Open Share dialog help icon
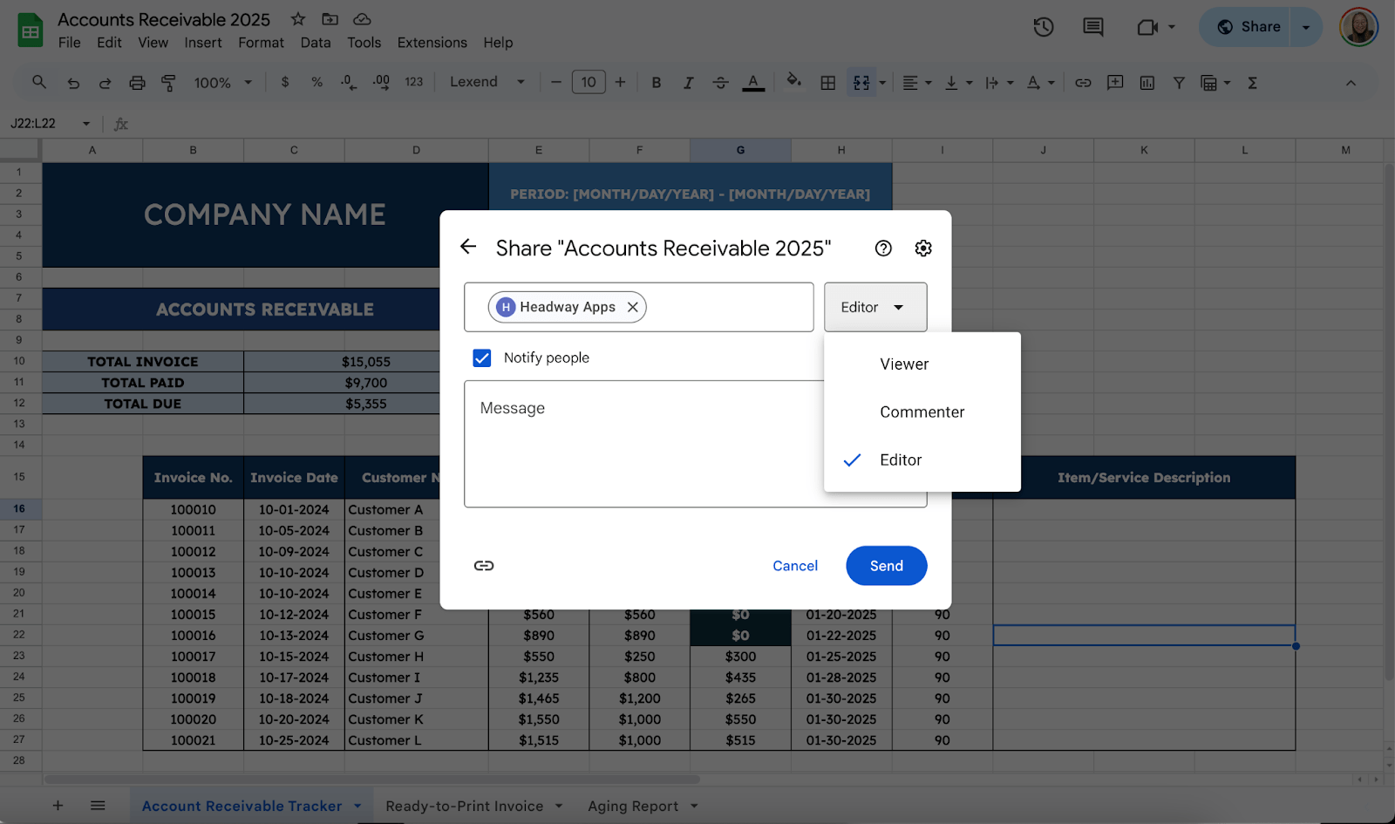 pyautogui.click(x=883, y=249)
